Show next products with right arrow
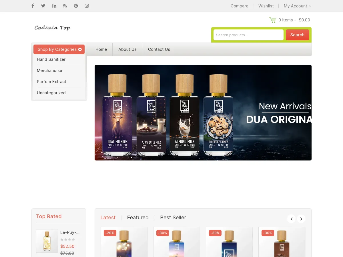Screen dimensions: 343x257 tap(301, 219)
